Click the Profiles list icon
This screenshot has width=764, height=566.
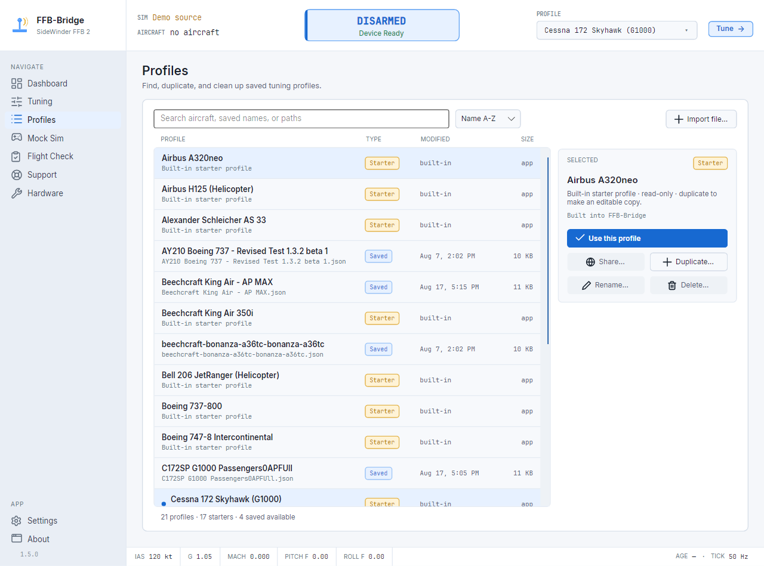point(17,120)
